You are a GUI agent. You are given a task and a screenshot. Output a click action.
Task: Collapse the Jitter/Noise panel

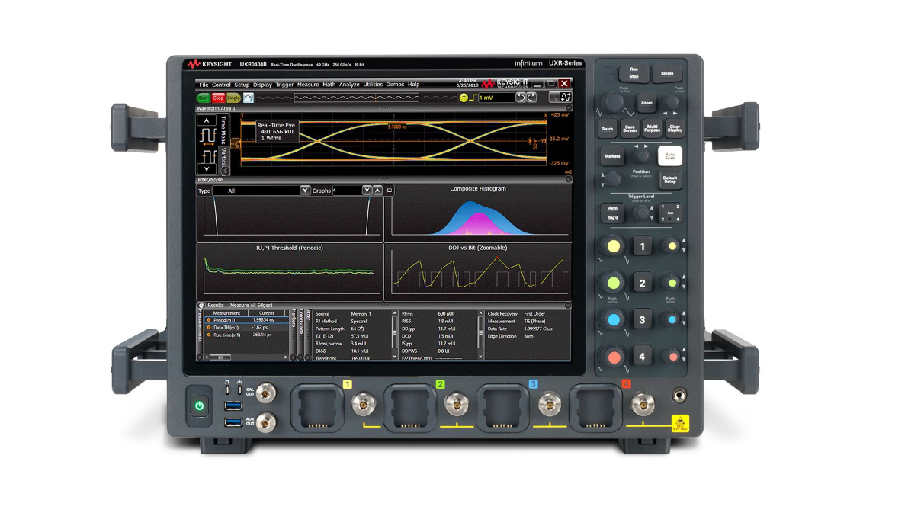(567, 180)
